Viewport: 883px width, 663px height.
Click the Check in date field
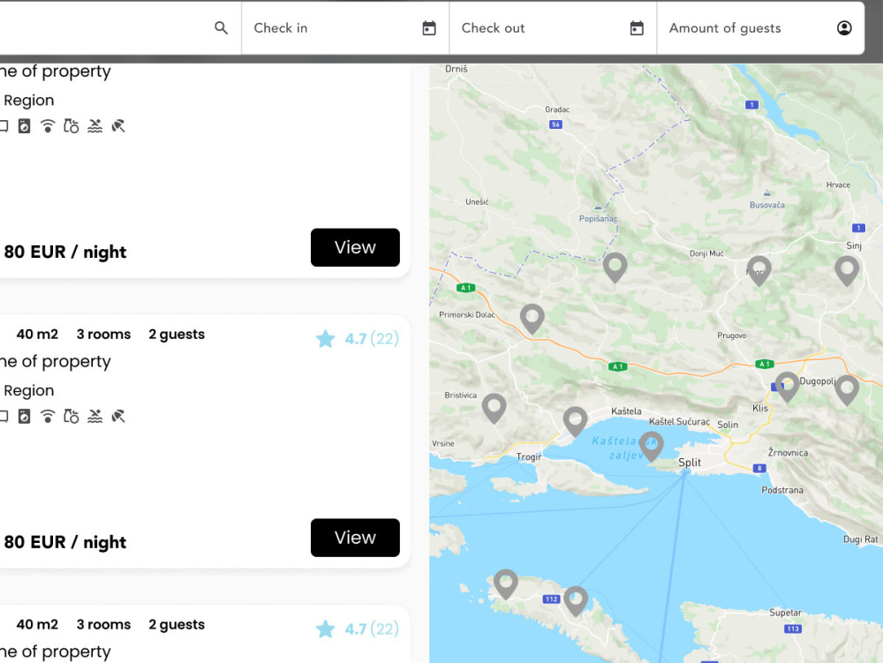tap(345, 28)
